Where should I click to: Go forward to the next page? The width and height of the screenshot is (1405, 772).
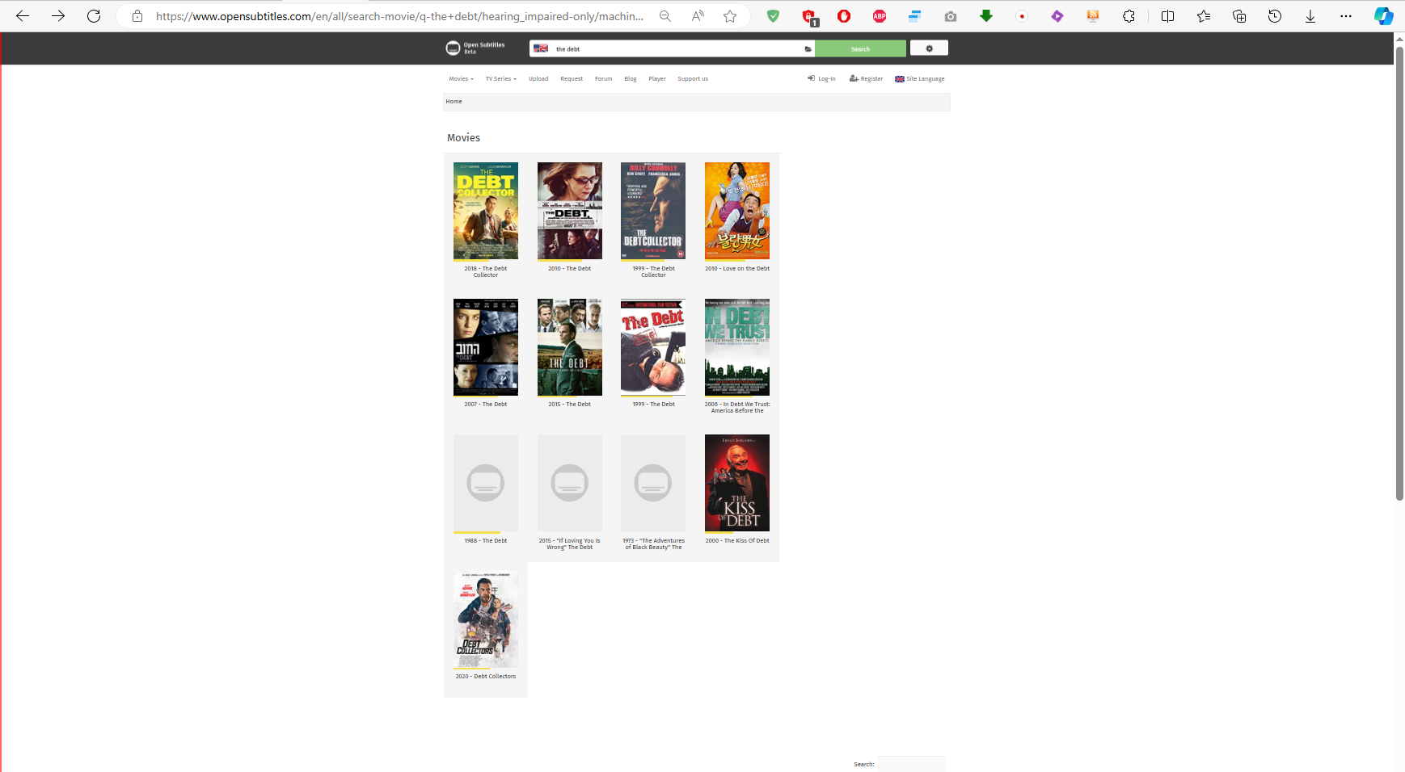pos(58,16)
